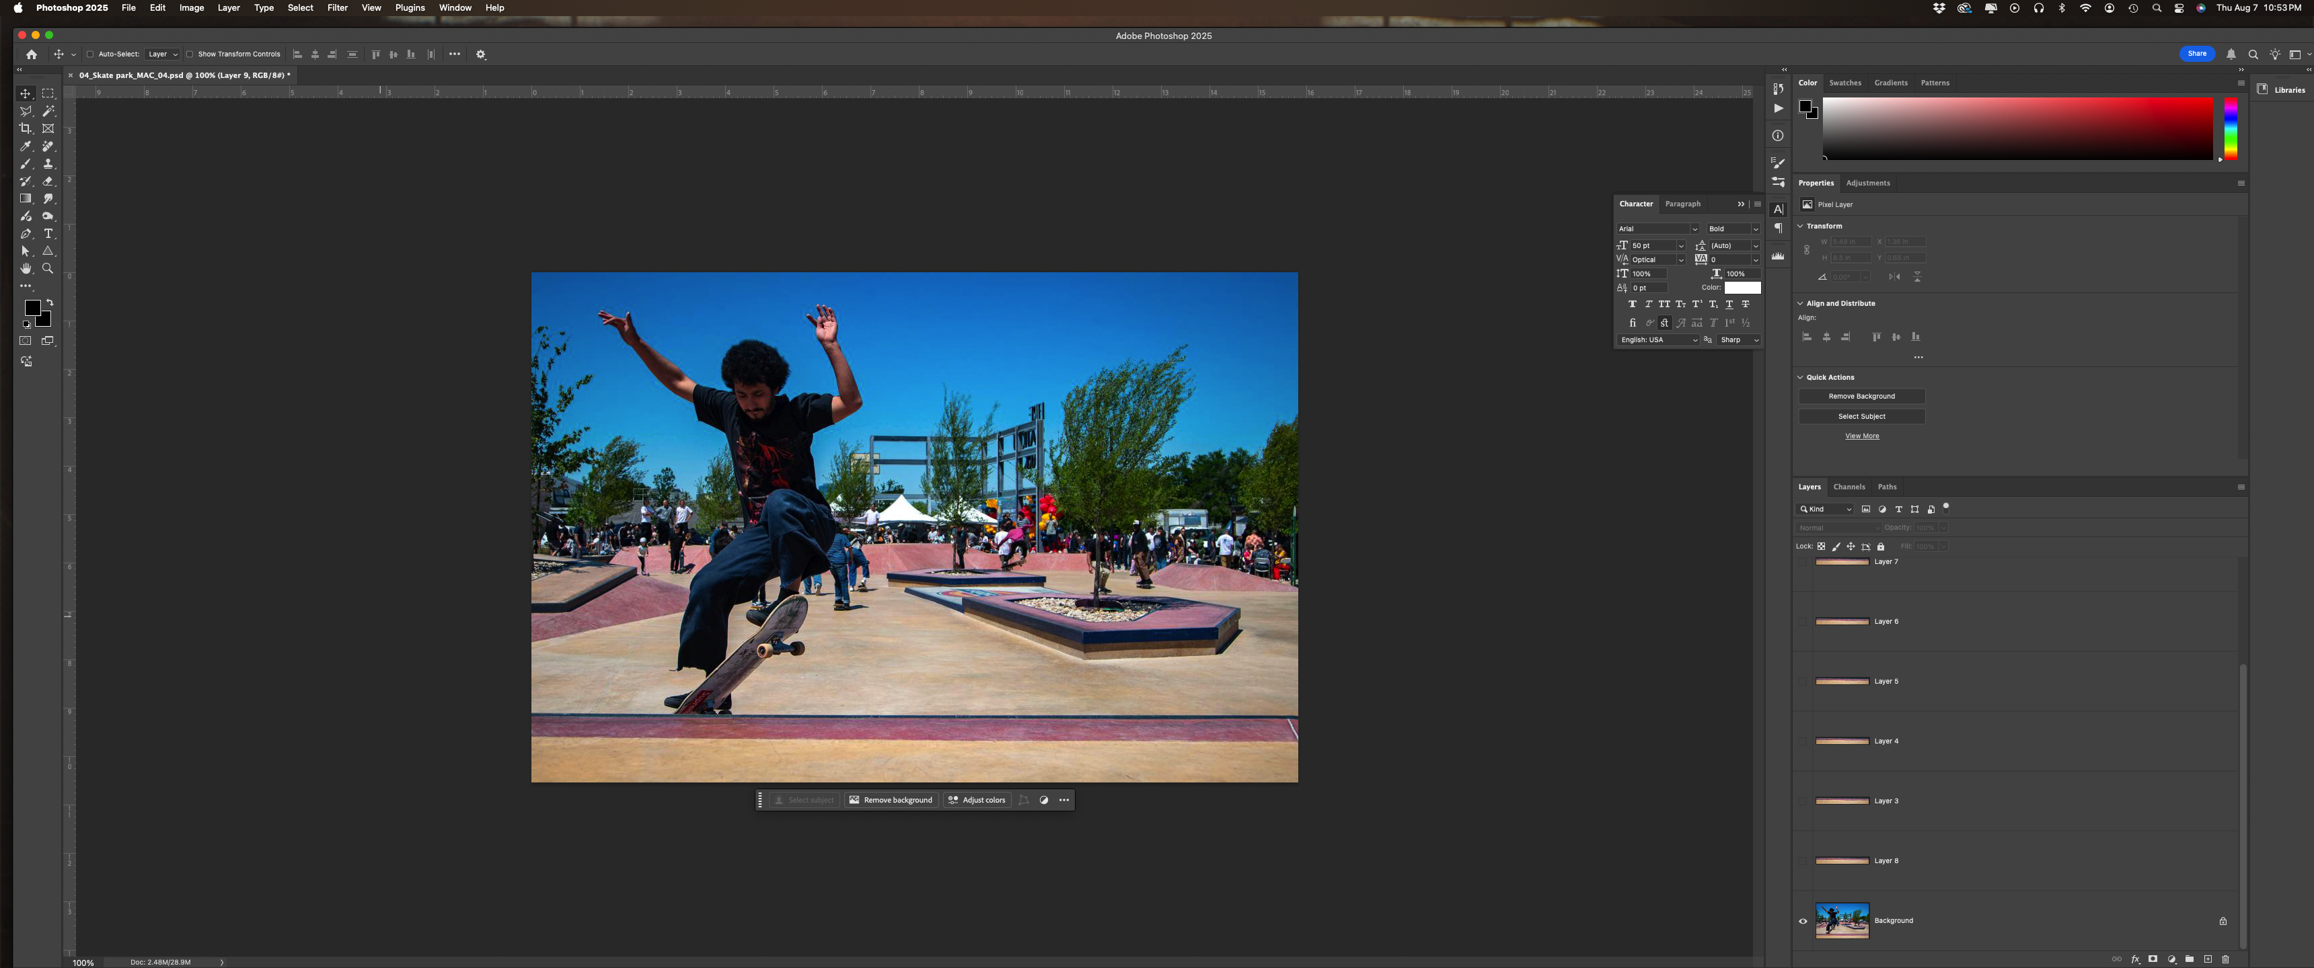
Task: Select the Spot Healing Brush tool
Action: [48, 147]
